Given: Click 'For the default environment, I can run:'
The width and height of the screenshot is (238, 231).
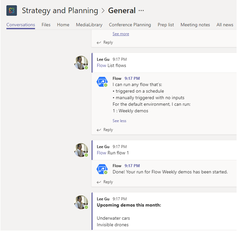Looking at the screenshot, I should point(152,104).
